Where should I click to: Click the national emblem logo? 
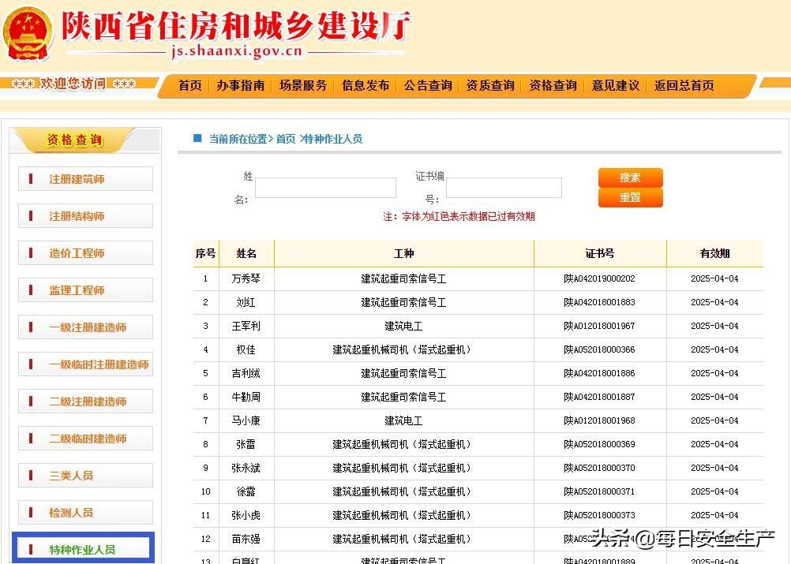click(x=27, y=33)
